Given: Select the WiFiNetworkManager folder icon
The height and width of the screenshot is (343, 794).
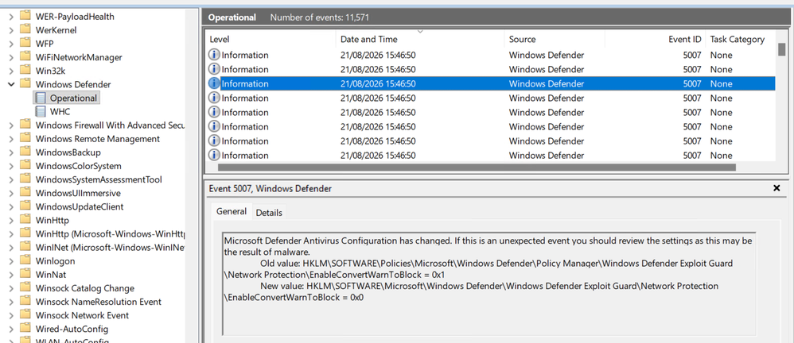Looking at the screenshot, I should pyautogui.click(x=25, y=57).
